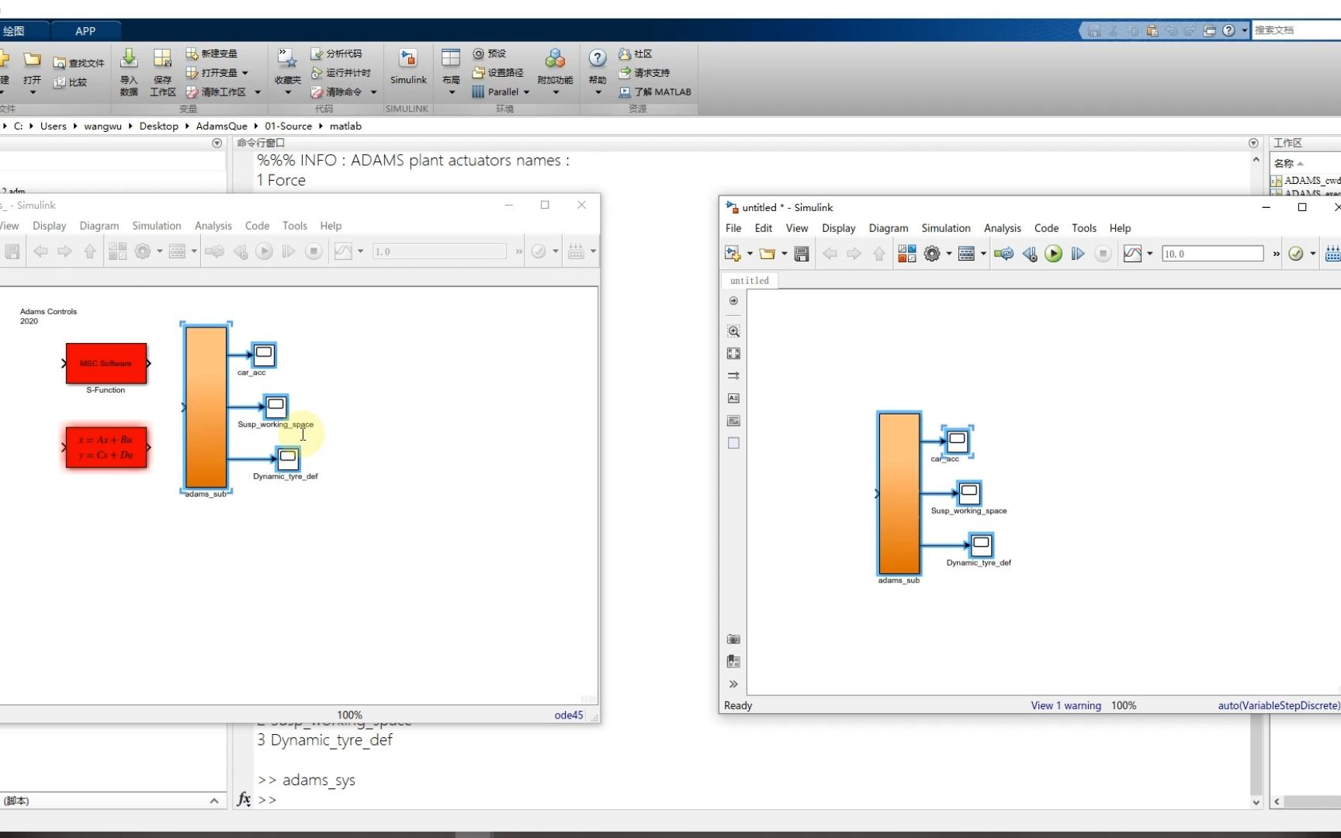
Task: Open Model Configuration dropdown arrow in untitled Simulink
Action: [x=948, y=254]
